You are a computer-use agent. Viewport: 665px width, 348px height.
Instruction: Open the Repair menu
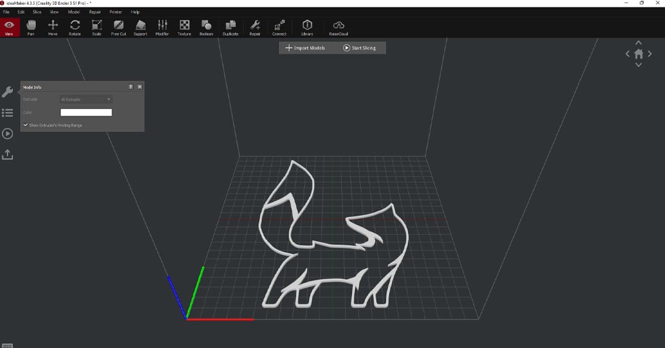[95, 12]
